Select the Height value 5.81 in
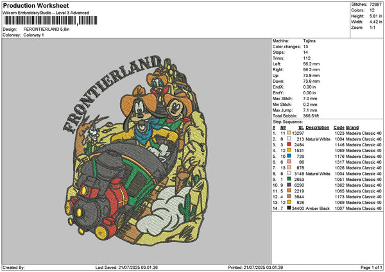385x272 pixels. [x=375, y=16]
